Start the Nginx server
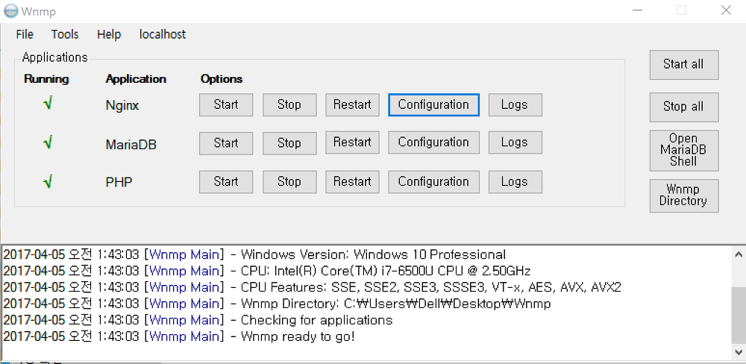 coord(226,104)
